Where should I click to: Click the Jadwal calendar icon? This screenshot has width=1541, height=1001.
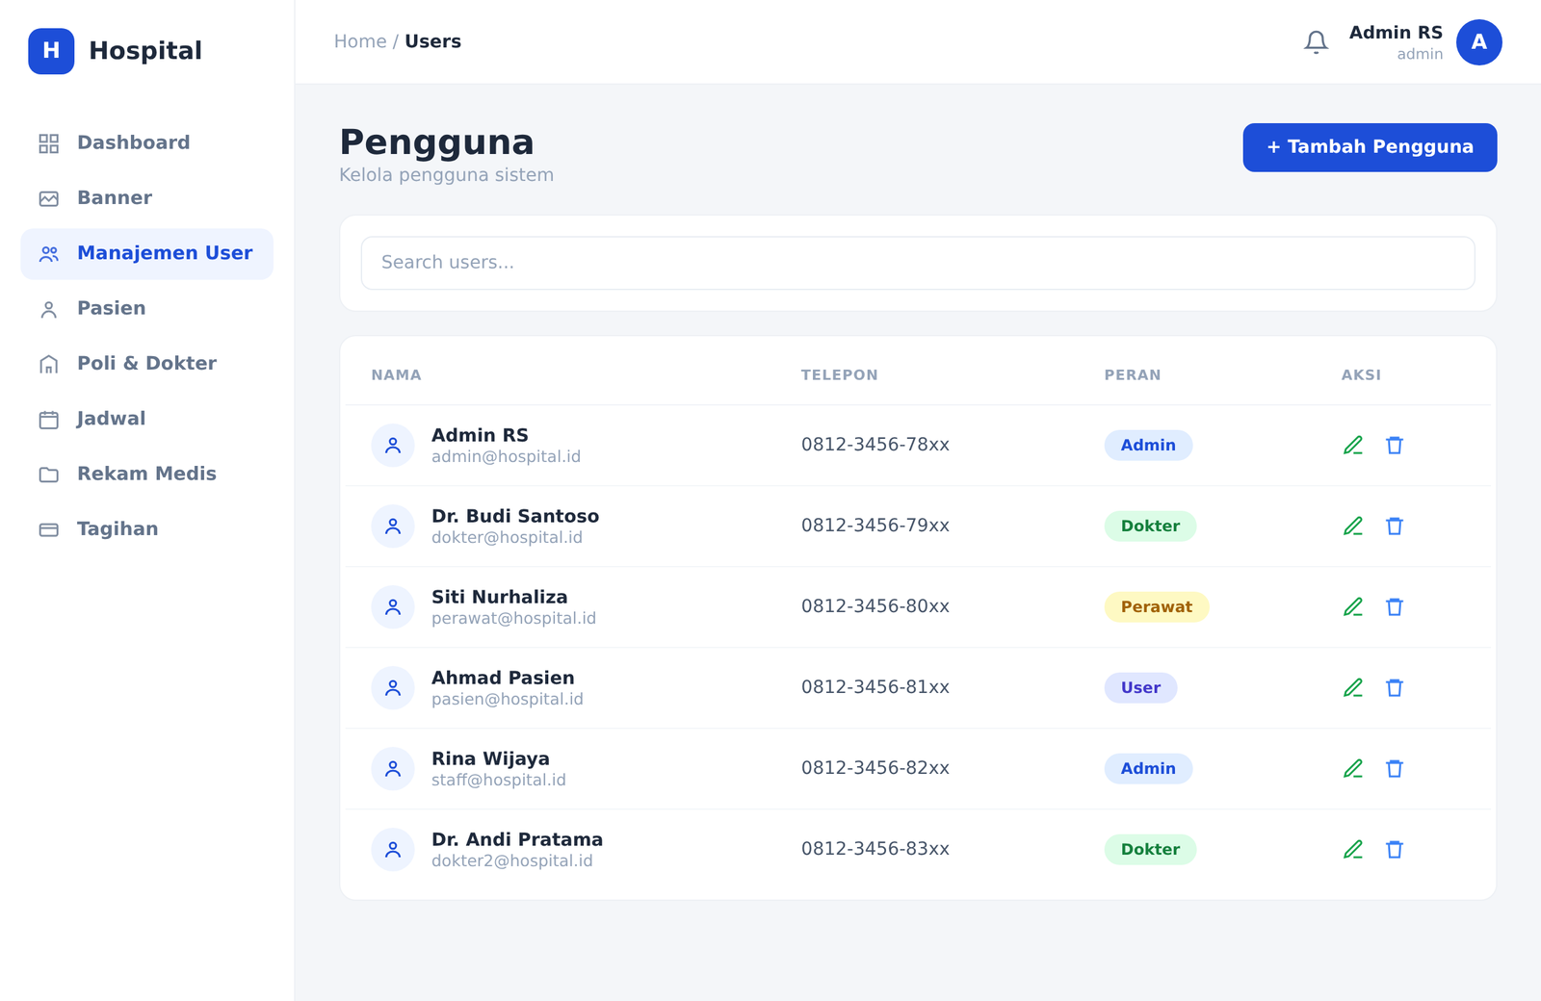tap(49, 420)
